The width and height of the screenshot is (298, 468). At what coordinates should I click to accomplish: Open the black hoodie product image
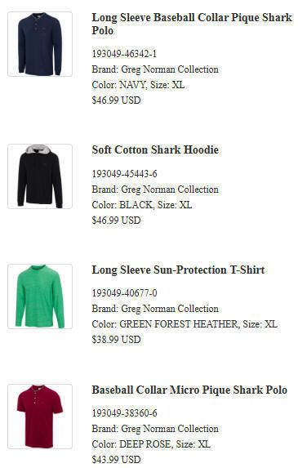tap(40, 176)
